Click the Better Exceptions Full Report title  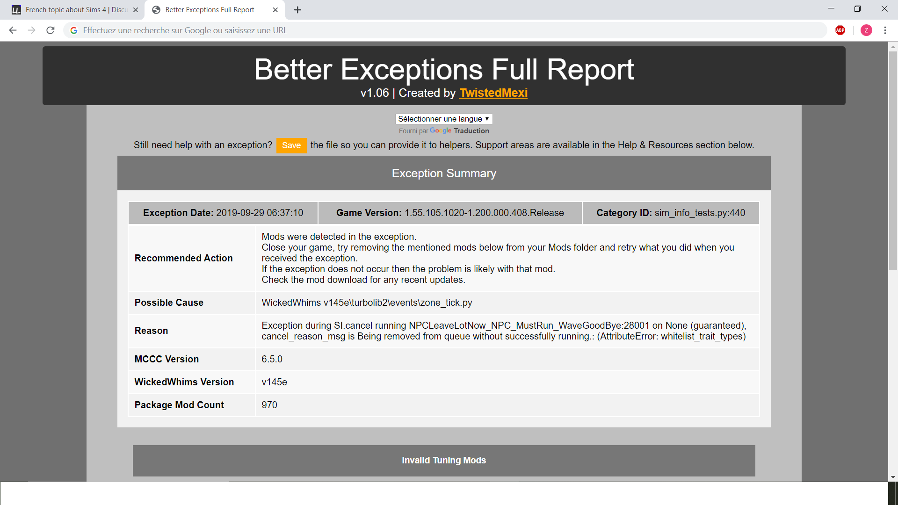[444, 70]
